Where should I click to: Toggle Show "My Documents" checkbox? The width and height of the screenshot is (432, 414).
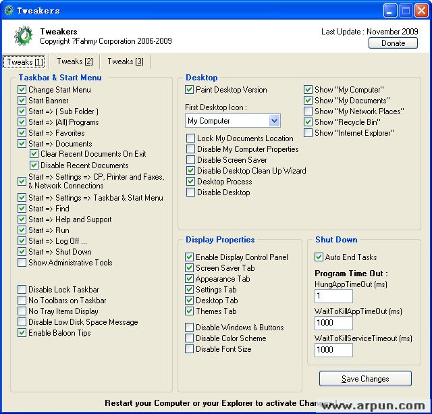point(308,101)
